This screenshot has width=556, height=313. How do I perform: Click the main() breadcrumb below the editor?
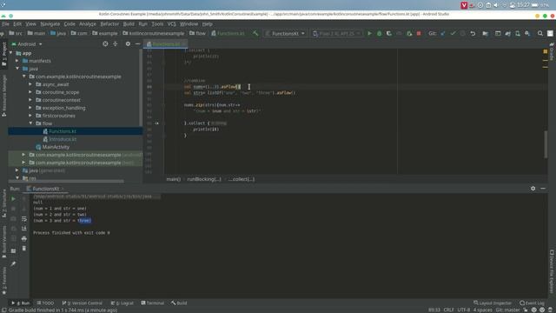click(174, 179)
